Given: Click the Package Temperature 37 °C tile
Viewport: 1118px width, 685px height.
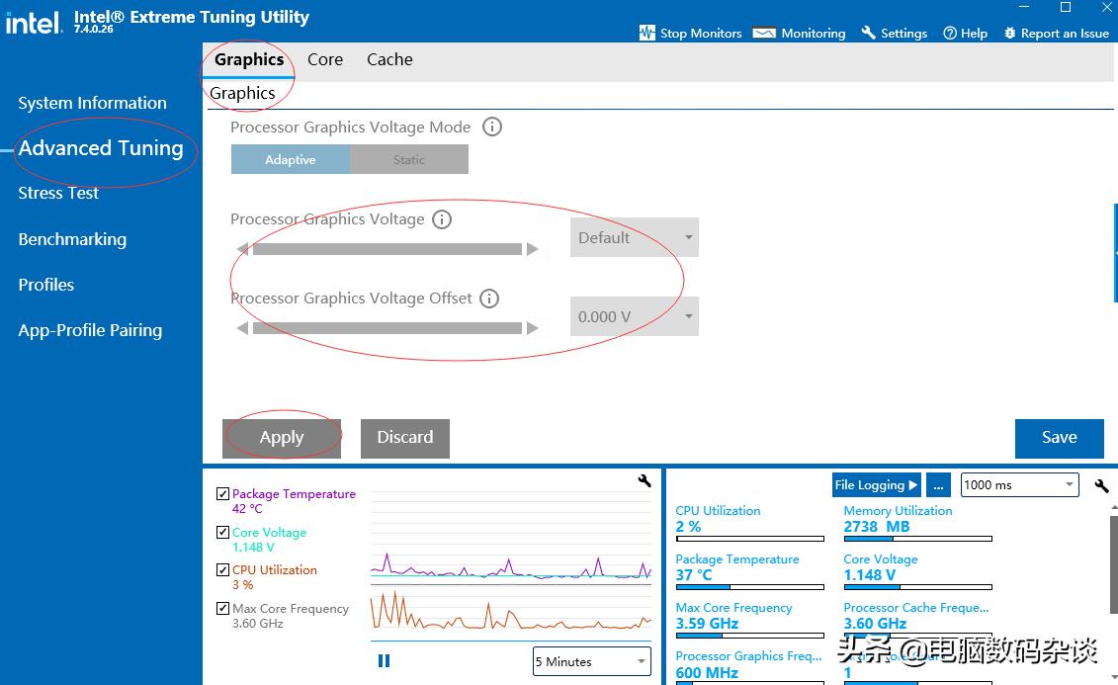Looking at the screenshot, I should pyautogui.click(x=749, y=571).
